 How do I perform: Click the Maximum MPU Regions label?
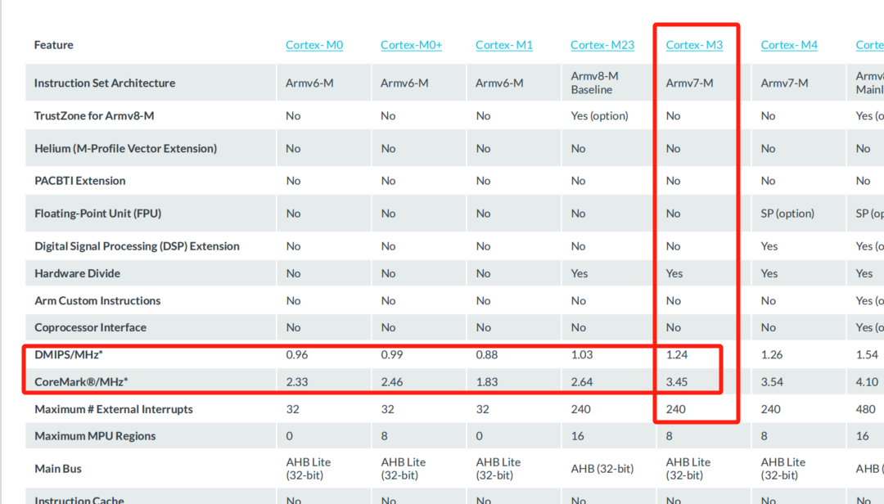click(95, 436)
